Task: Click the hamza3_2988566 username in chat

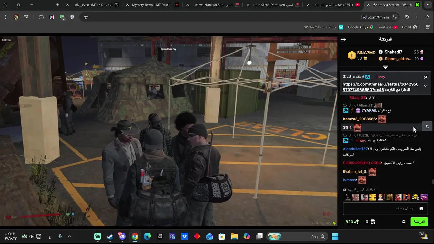Action: (359, 119)
